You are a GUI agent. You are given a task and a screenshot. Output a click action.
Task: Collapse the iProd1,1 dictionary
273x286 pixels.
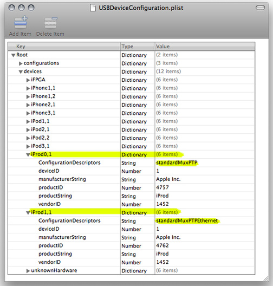(x=28, y=213)
